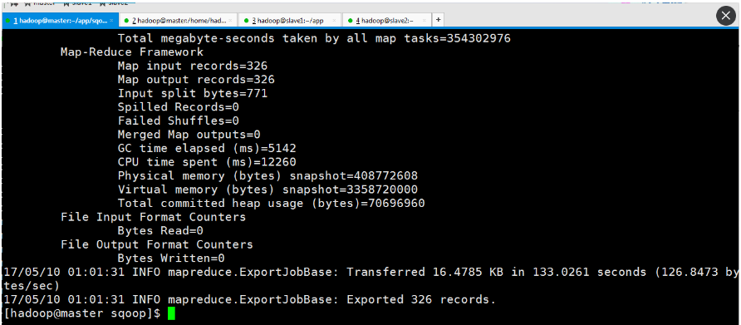This screenshot has height=325, width=741.
Task: Close the hadoop@slave2 session tab
Action: click(x=424, y=20)
